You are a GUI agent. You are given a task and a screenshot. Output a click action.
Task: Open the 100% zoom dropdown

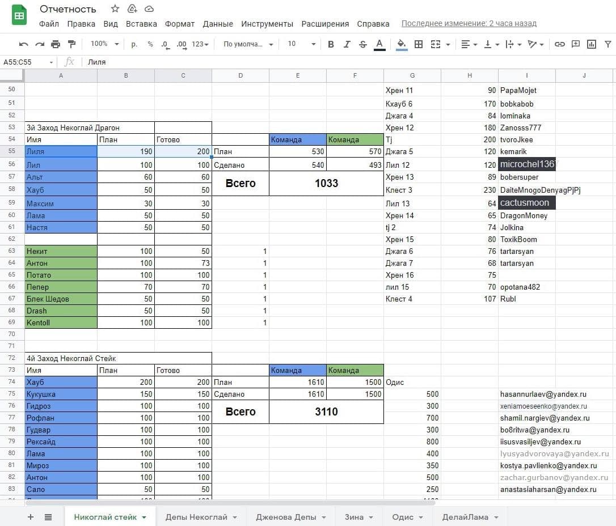point(105,44)
